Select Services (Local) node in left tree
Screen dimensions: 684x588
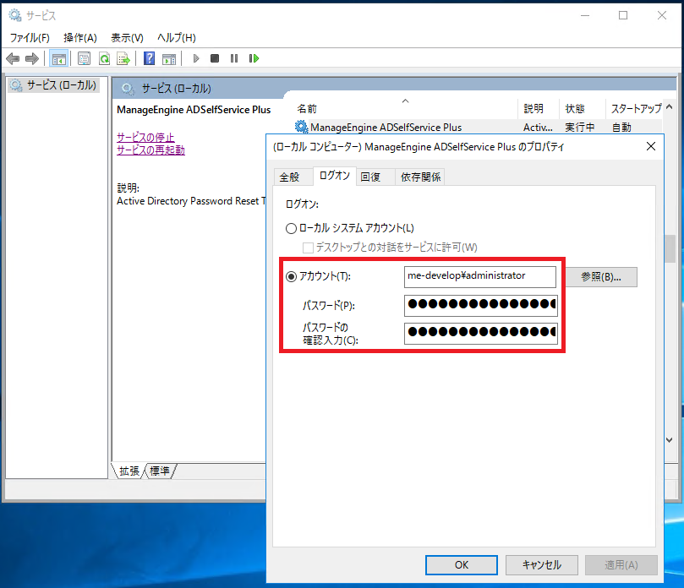[x=53, y=85]
